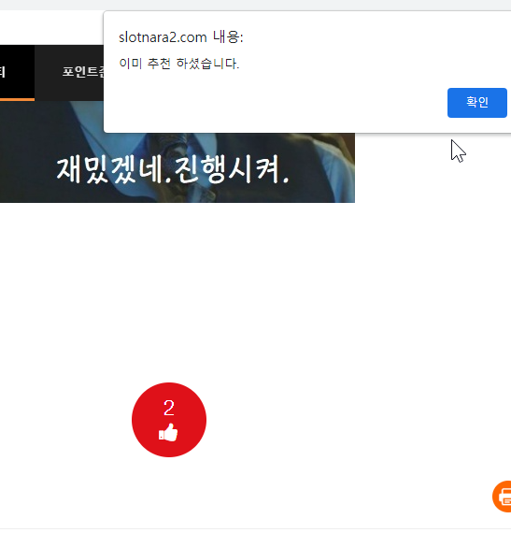Select the recommendation count number 2
Viewport: 511px width, 533px height.
click(169, 408)
